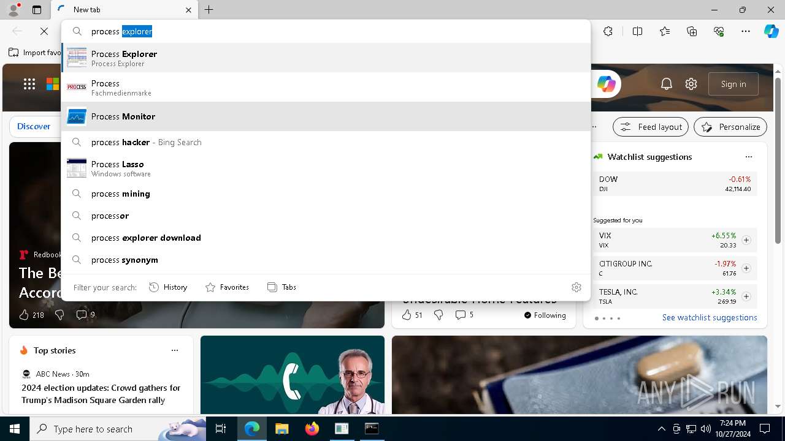
Task: Choose the process hacker Bing Search suggestion
Action: point(326,142)
